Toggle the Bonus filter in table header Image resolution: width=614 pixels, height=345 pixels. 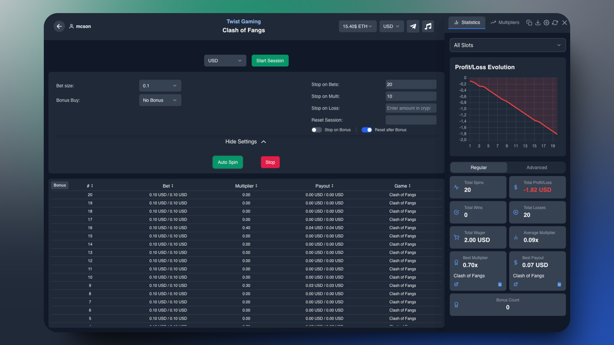pyautogui.click(x=60, y=185)
